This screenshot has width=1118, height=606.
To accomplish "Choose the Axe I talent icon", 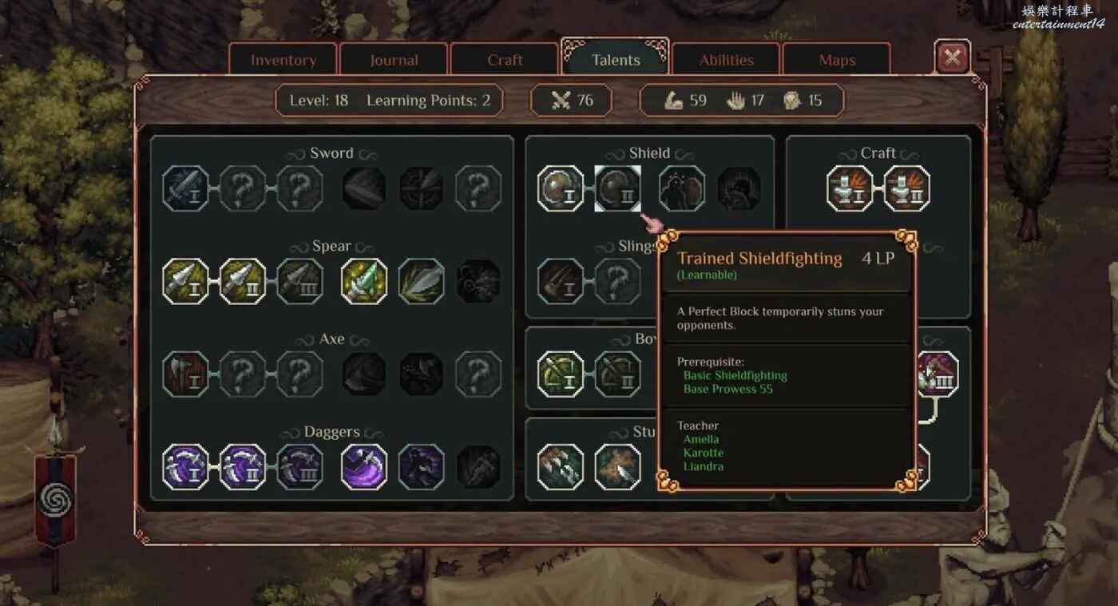I will tap(185, 374).
